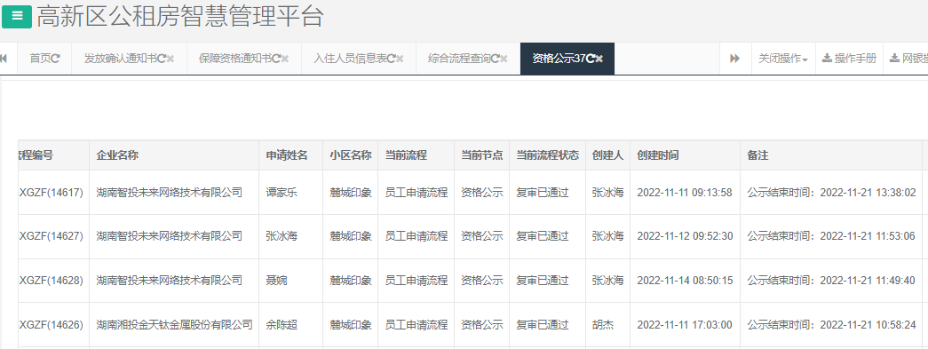Click 资格公示 node in 聂婉 row
The height and width of the screenshot is (349, 928).
(x=481, y=281)
